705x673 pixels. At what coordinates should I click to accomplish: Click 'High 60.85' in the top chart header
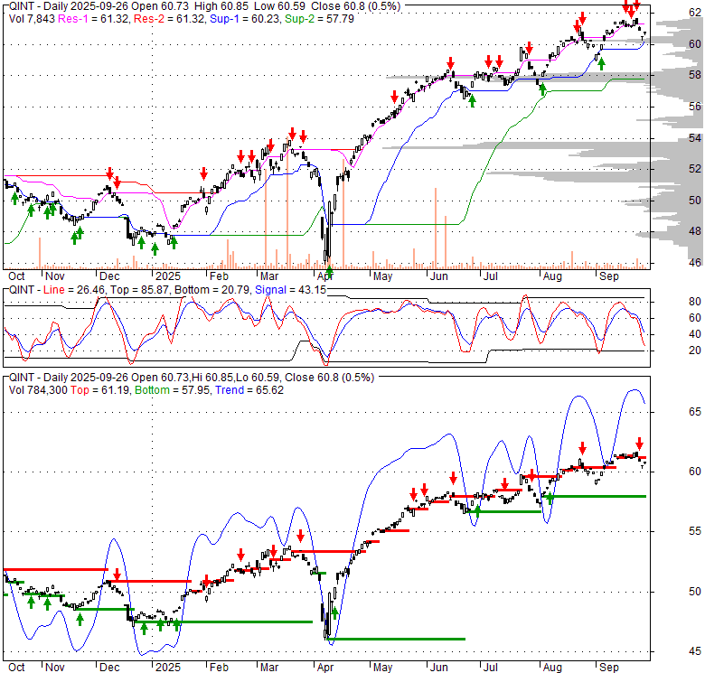click(221, 6)
